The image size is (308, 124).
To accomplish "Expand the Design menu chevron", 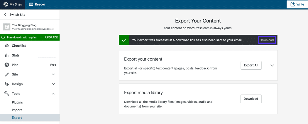I will pyautogui.click(x=53, y=84).
